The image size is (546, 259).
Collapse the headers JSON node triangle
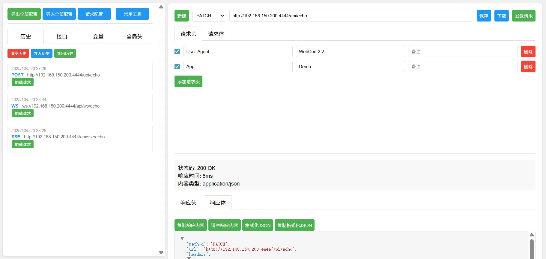pos(189,258)
